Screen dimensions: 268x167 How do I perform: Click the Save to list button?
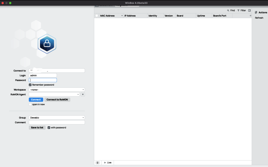point(37,128)
